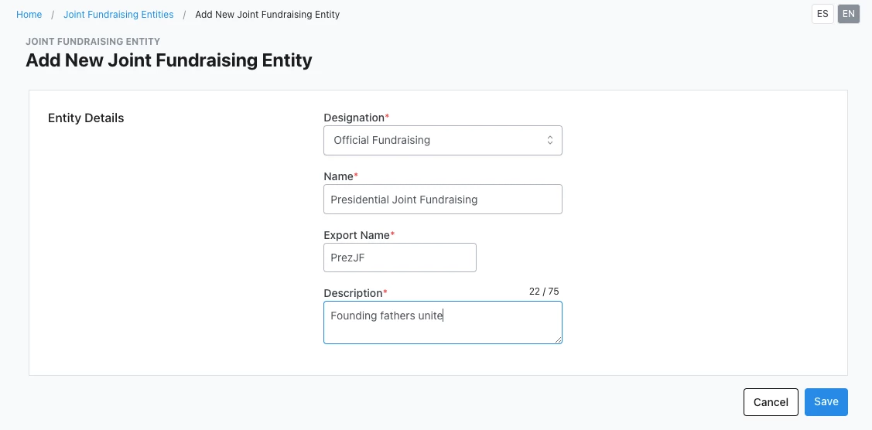Select the EN language toggle
The image size is (872, 430).
[849, 14]
